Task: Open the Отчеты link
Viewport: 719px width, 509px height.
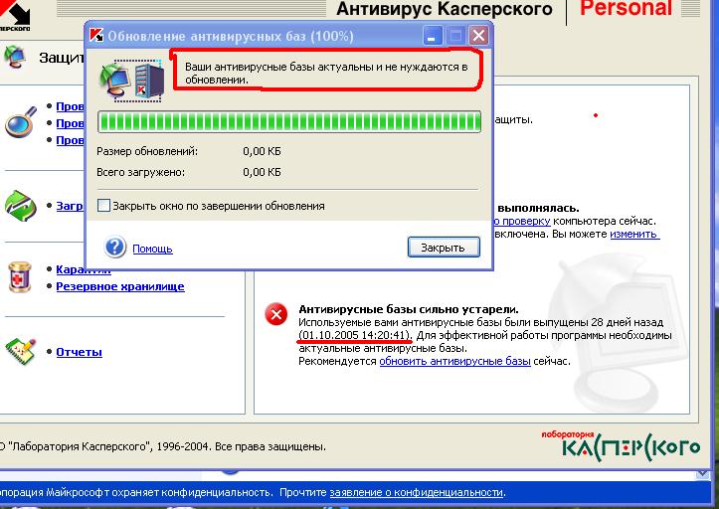Action: pos(79,352)
